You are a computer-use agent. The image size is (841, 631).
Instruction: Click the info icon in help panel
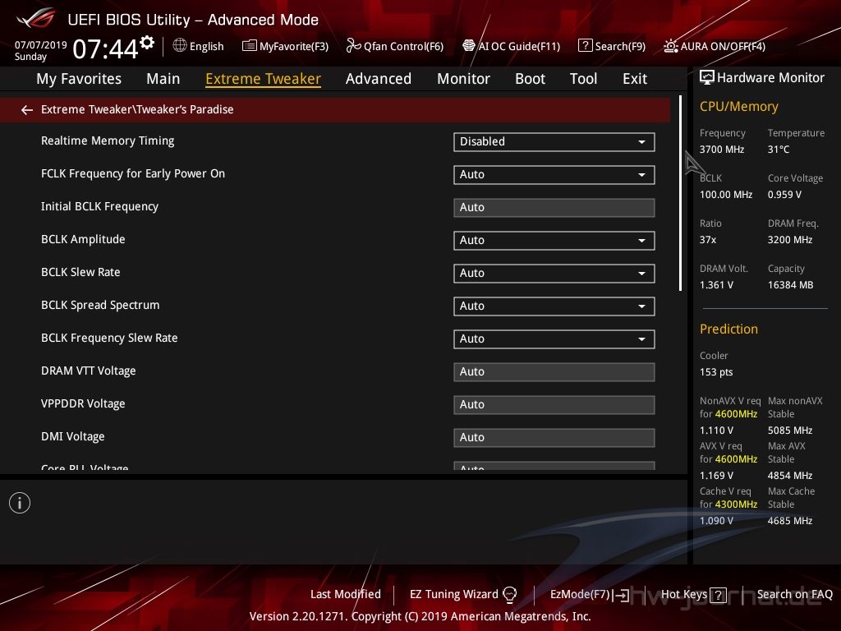[x=20, y=503]
